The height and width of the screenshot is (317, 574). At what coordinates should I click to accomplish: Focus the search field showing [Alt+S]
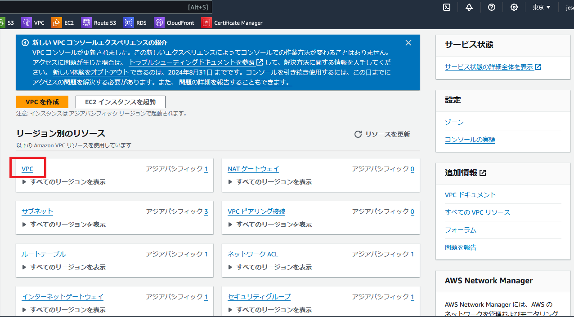point(106,7)
